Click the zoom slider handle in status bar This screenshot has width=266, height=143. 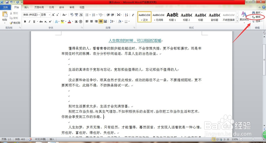coord(253,139)
